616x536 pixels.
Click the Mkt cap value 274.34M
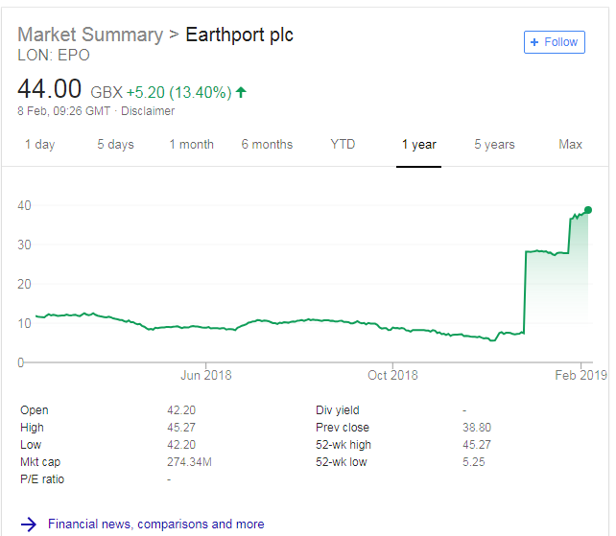click(x=189, y=462)
